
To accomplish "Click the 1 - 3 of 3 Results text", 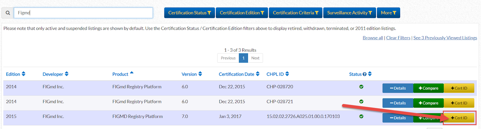I will pos(240,50).
